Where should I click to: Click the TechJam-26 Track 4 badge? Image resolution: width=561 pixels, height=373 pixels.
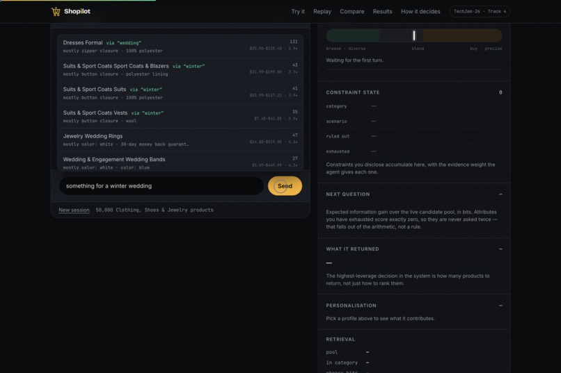[480, 11]
